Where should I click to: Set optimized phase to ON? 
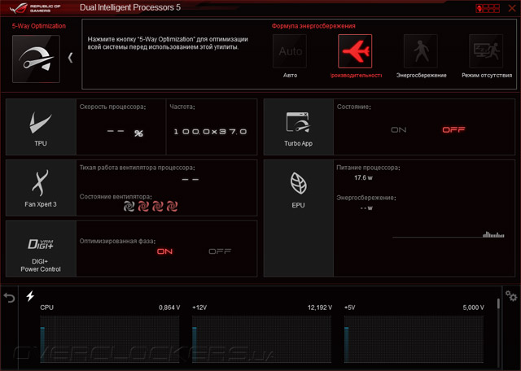click(x=164, y=251)
